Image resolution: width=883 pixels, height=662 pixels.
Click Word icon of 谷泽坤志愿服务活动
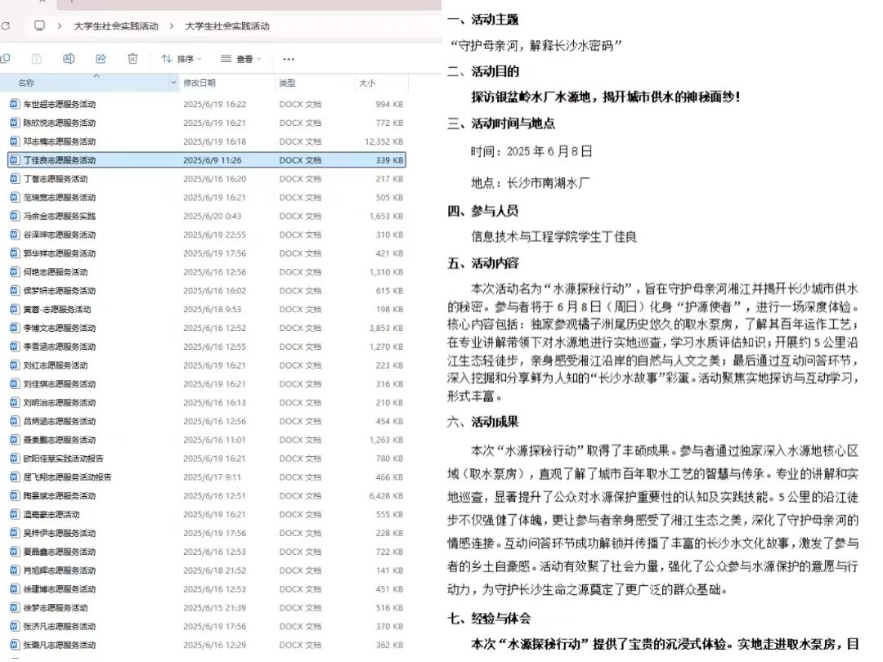[16, 235]
